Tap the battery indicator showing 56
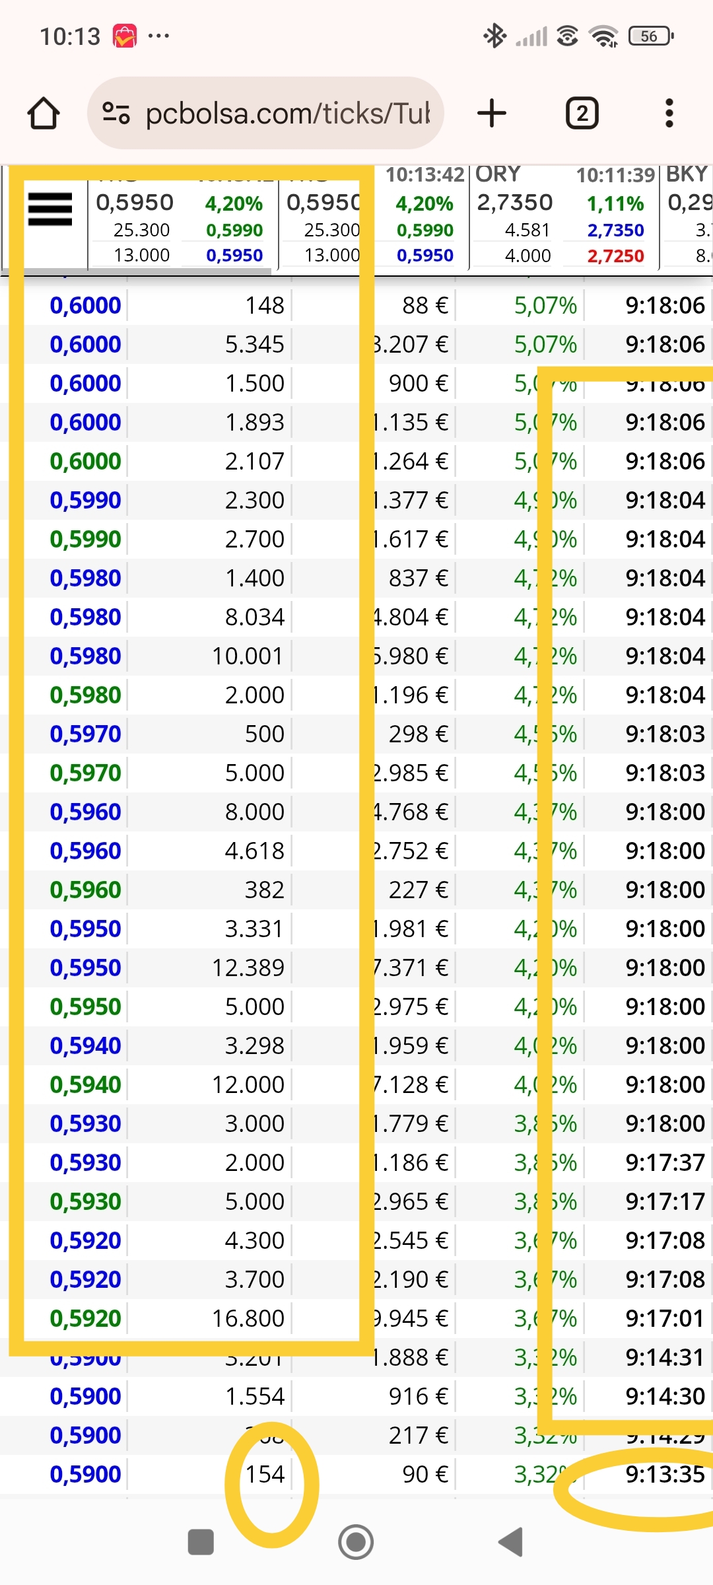This screenshot has width=713, height=1585. (x=651, y=36)
